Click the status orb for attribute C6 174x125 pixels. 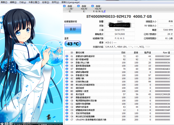click(67, 117)
